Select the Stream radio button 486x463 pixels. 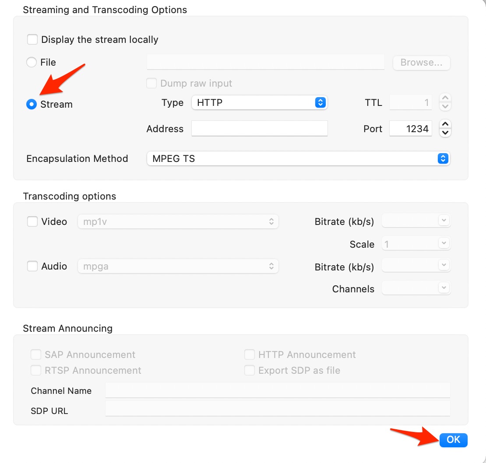(x=31, y=104)
